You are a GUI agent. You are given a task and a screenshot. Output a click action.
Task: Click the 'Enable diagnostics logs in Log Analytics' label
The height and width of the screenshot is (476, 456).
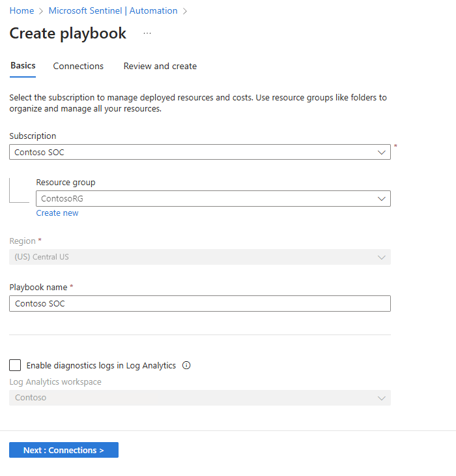(x=101, y=365)
